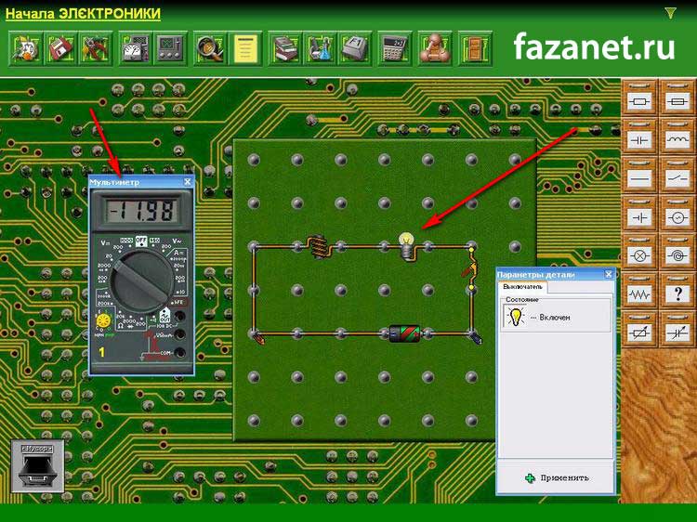The height and width of the screenshot is (522, 697).
Task: Select the 'Выключатель' tab
Action: click(x=522, y=288)
